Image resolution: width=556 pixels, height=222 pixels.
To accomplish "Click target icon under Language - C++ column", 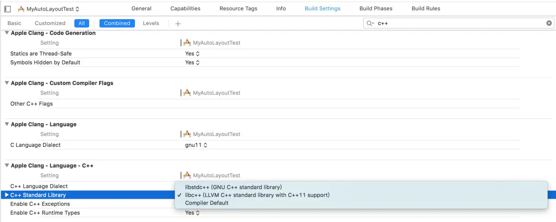I will tap(187, 175).
